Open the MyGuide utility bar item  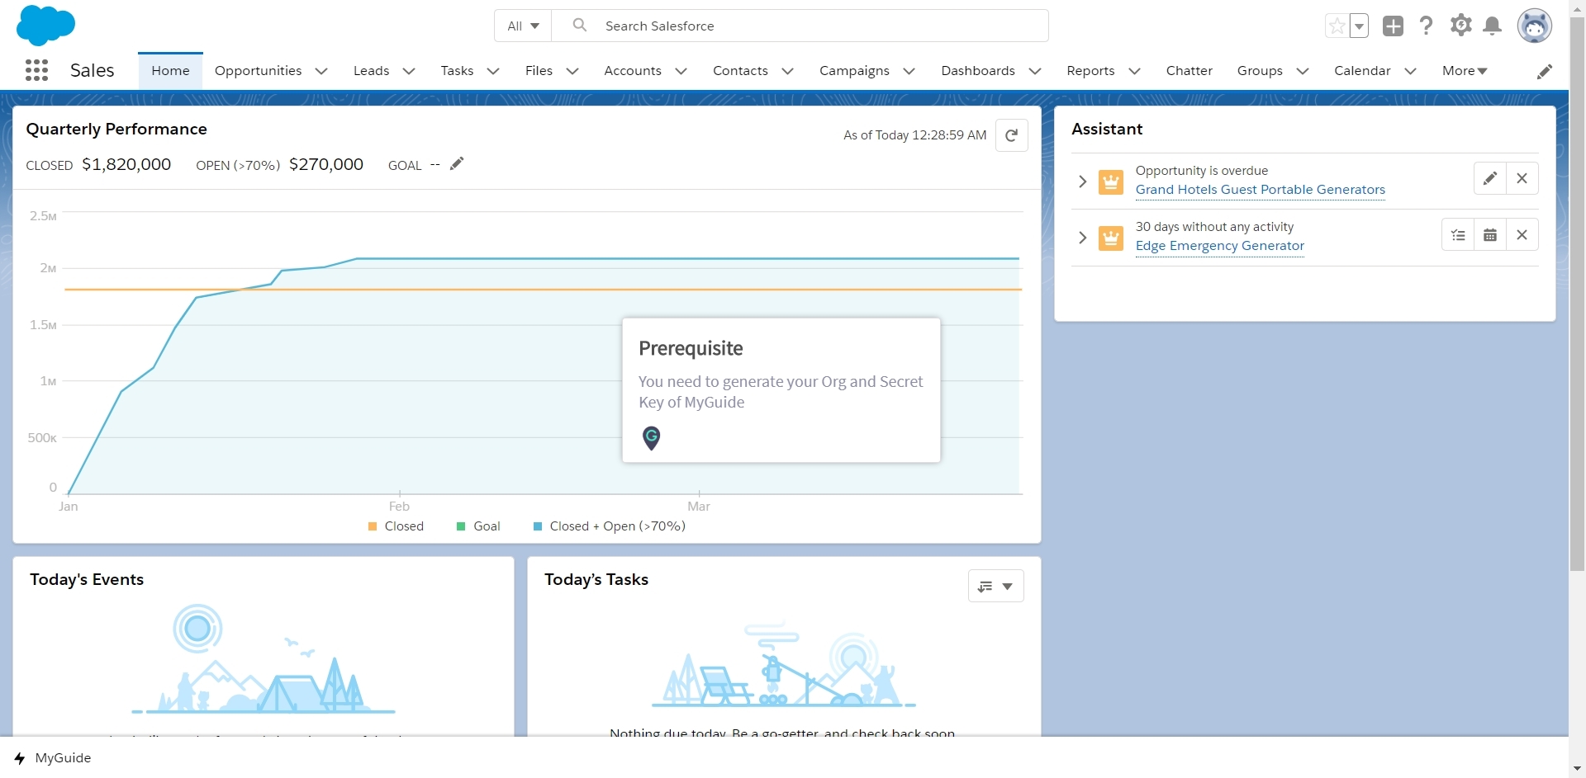tap(53, 758)
